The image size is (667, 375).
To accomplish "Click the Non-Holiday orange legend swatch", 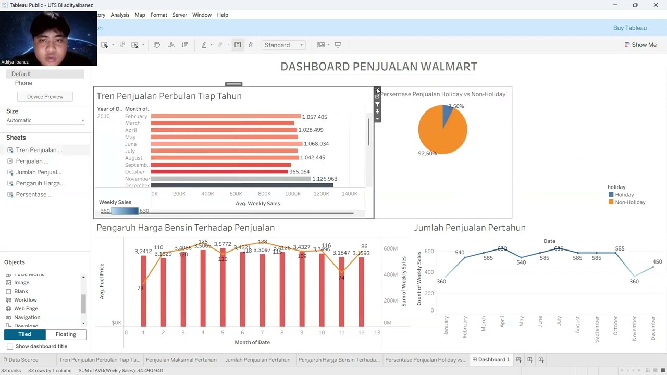I will [611, 202].
